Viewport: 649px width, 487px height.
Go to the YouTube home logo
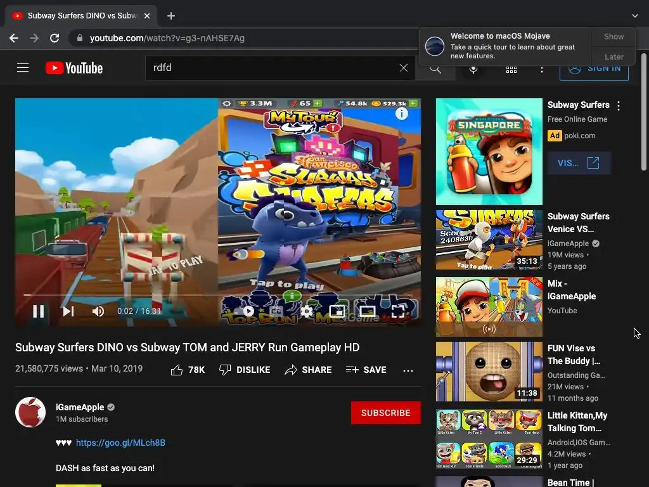tap(74, 68)
